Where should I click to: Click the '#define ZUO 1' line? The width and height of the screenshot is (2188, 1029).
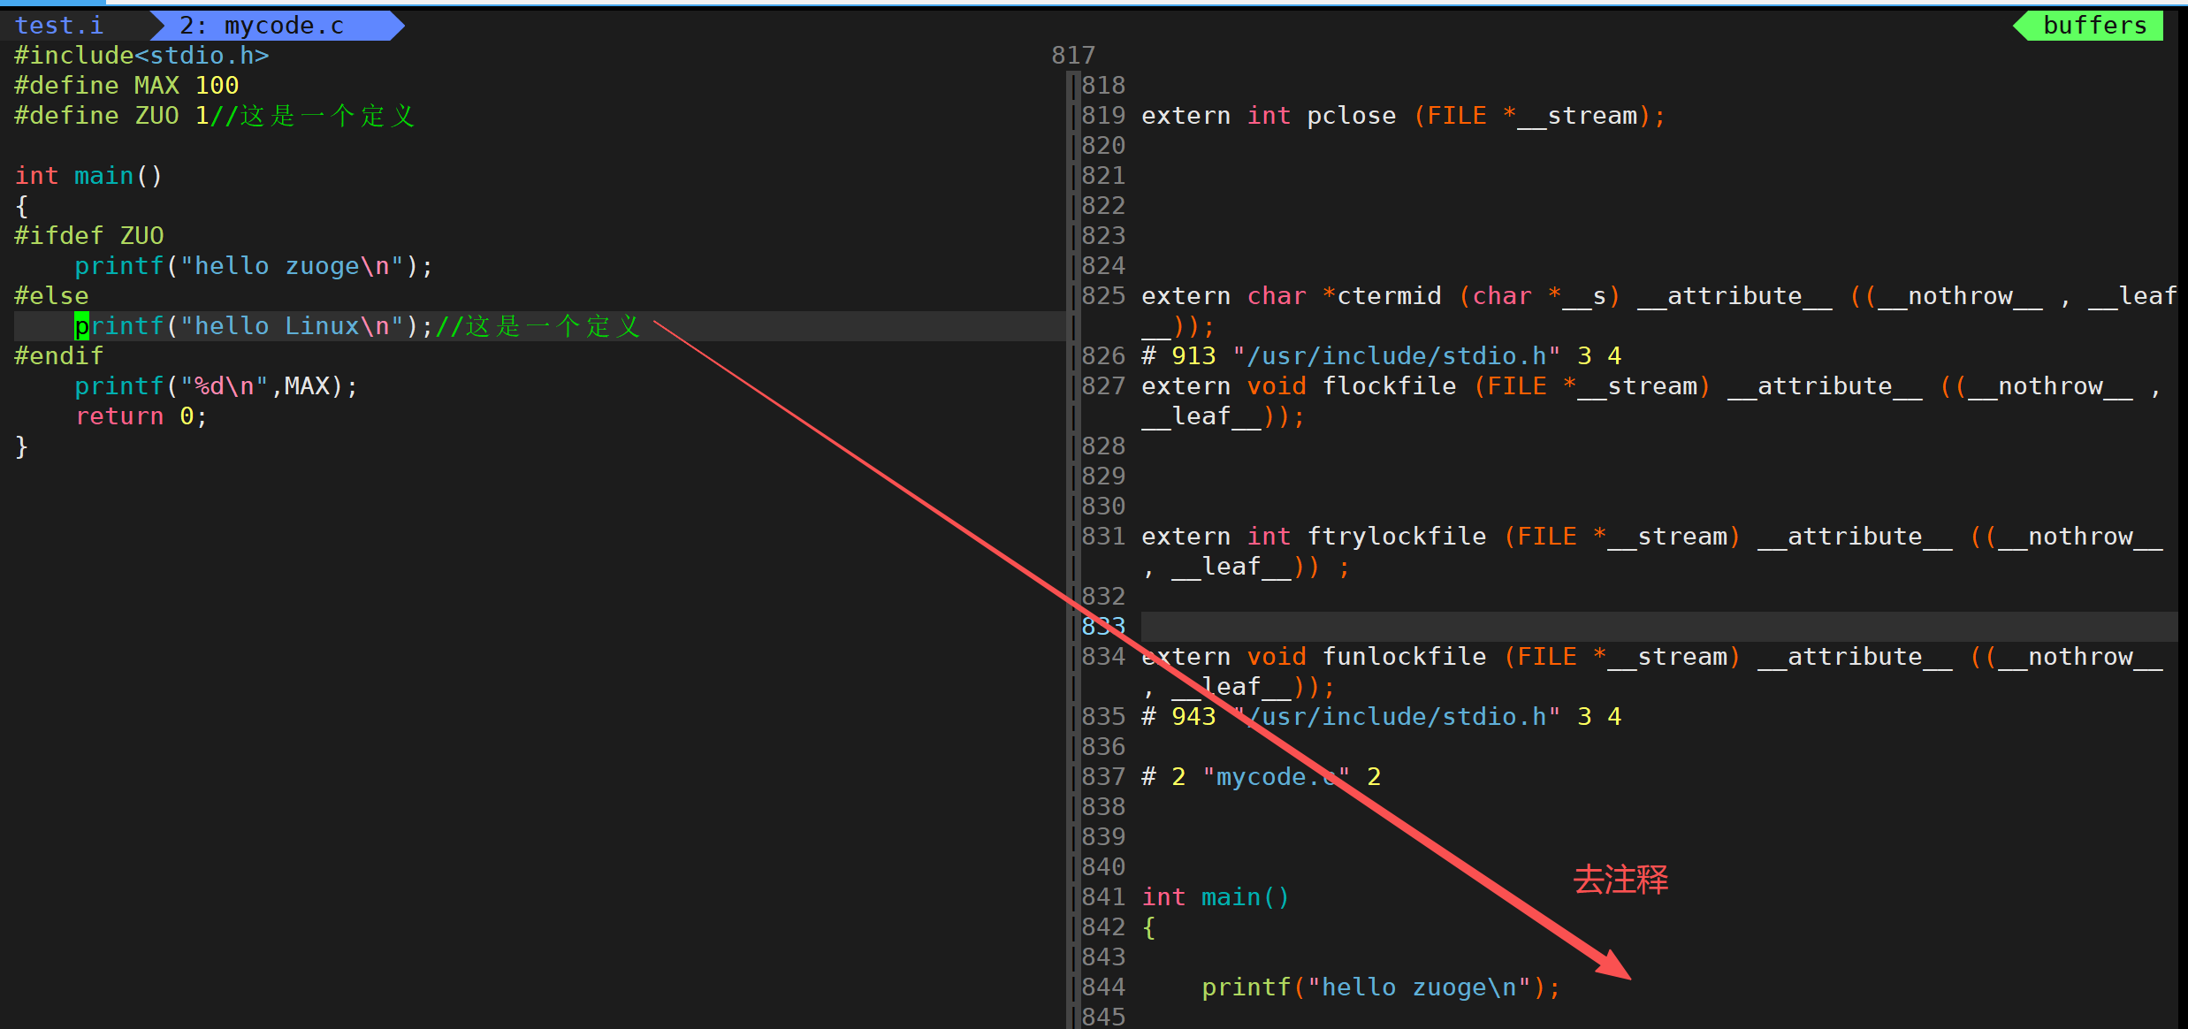[x=111, y=116]
